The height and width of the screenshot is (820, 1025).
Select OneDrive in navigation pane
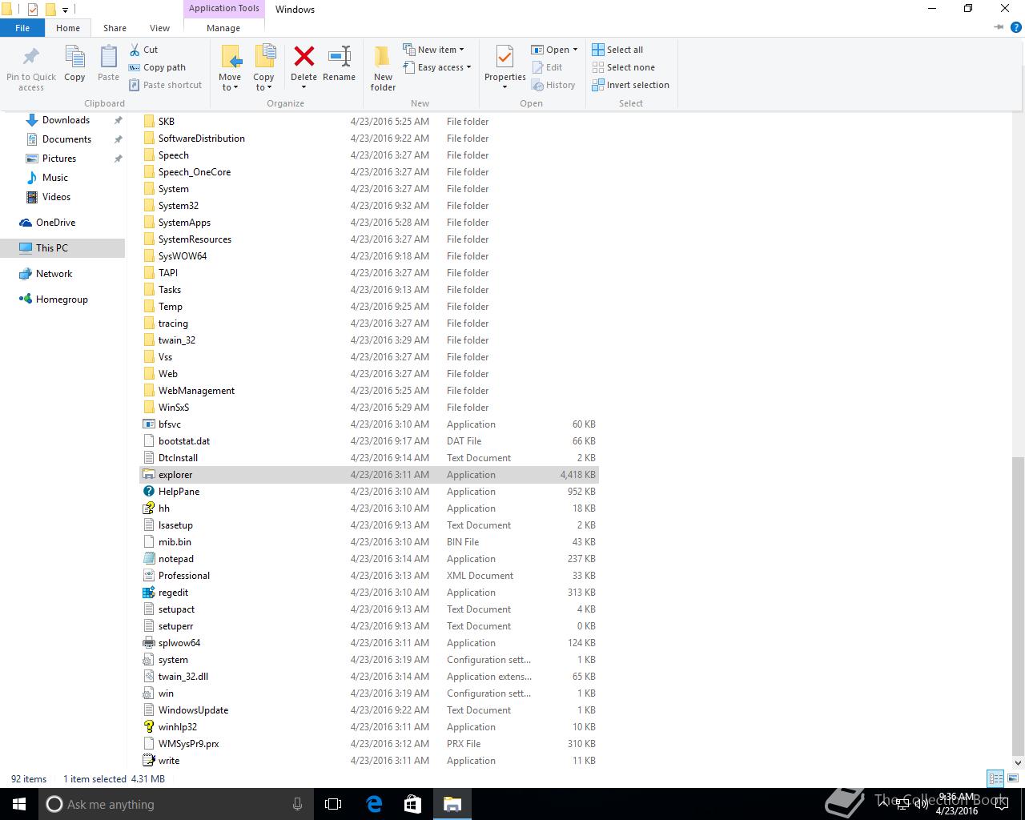click(x=55, y=223)
